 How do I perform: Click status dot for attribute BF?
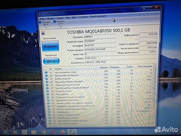(x=49, y=103)
